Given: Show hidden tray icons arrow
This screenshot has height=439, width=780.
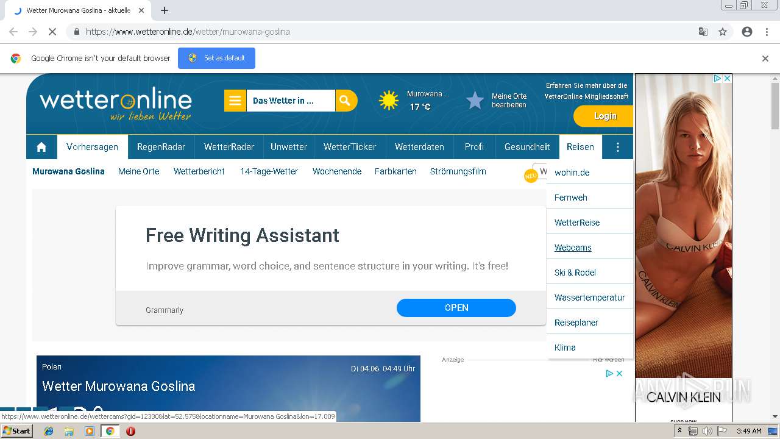Looking at the screenshot, I should (679, 431).
